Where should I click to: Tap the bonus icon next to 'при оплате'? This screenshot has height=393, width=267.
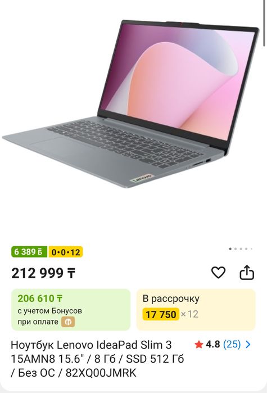tap(68, 322)
